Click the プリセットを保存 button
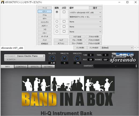This screenshot has height=116, width=139. coord(94,40)
